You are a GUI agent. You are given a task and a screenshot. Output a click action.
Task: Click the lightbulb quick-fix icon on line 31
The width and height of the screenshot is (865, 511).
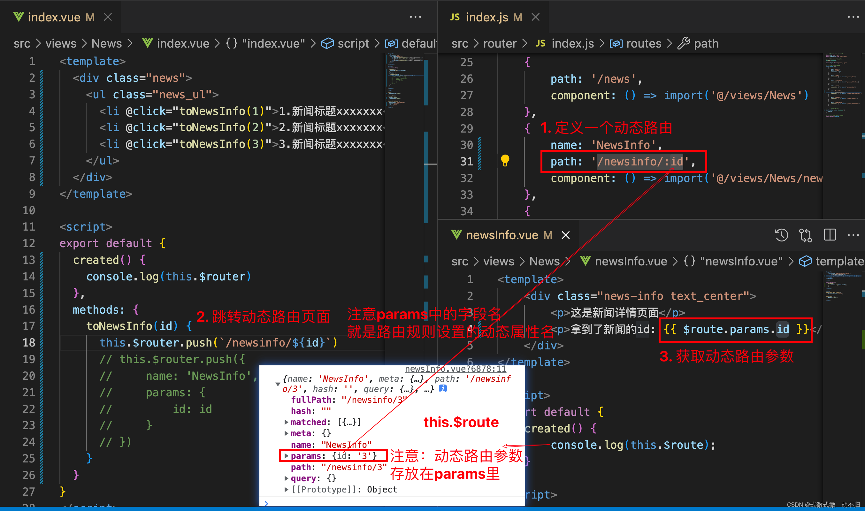click(505, 160)
